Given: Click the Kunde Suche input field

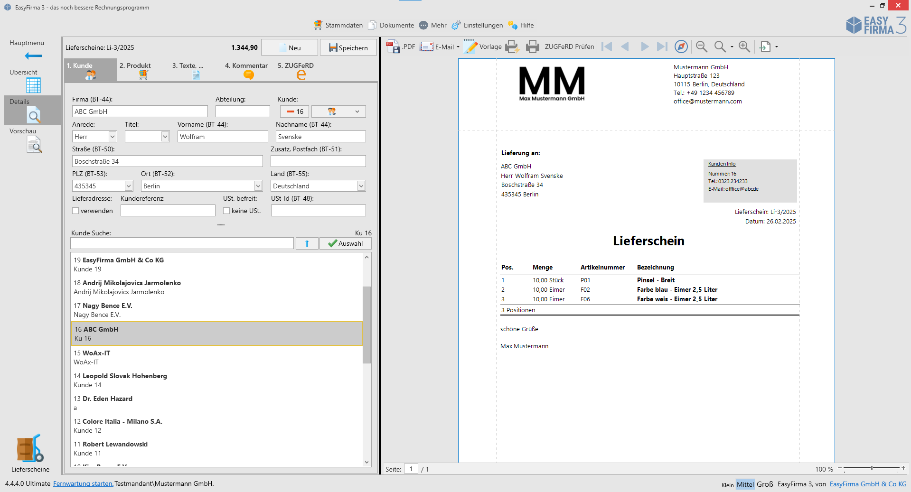Looking at the screenshot, I should [x=182, y=243].
